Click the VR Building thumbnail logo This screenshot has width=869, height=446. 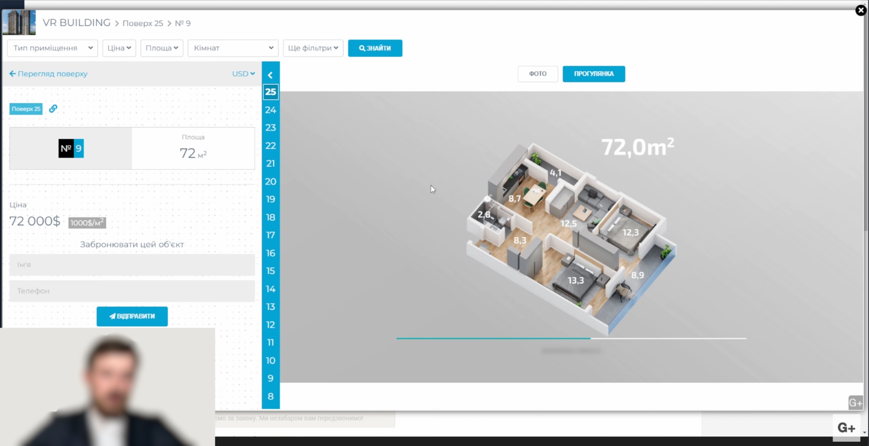coord(19,23)
